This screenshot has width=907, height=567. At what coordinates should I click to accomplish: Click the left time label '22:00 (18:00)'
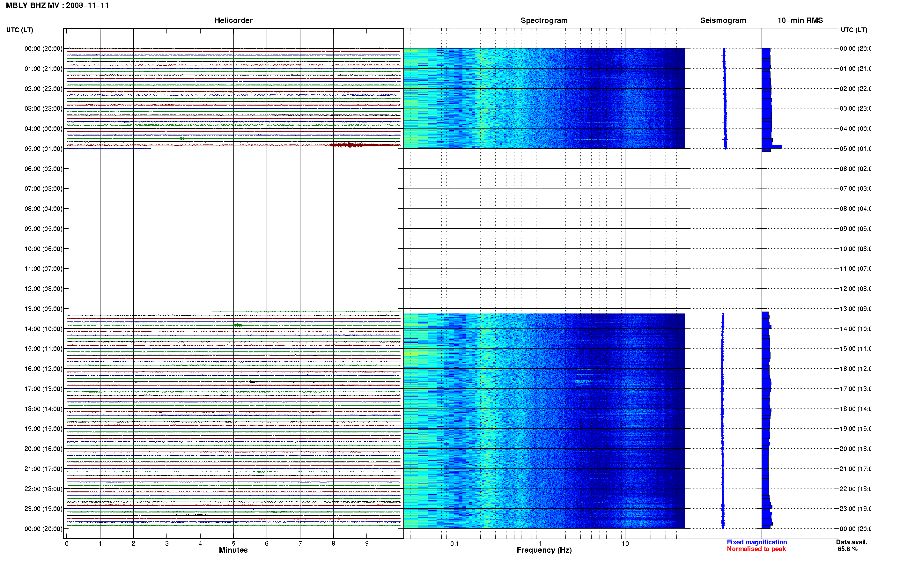click(43, 489)
